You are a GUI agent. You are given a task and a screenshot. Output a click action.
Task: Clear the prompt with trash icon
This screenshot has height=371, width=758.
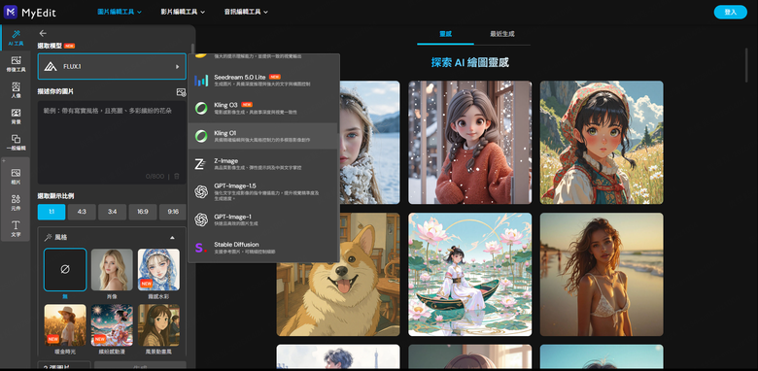(177, 177)
